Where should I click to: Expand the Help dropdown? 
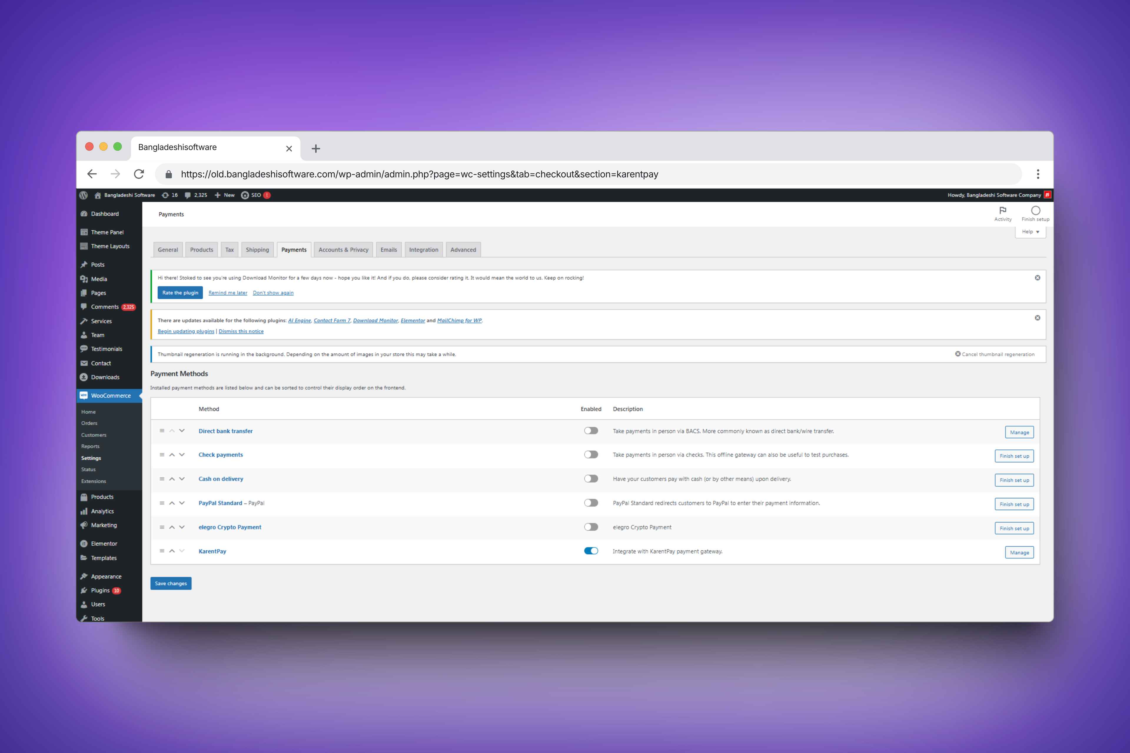1030,231
